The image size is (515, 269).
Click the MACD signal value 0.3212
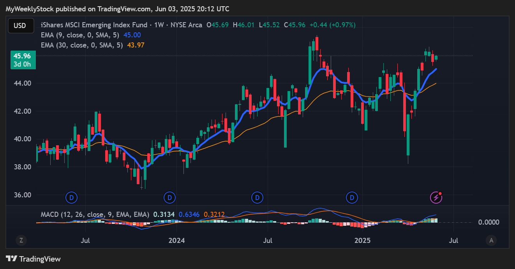click(214, 214)
